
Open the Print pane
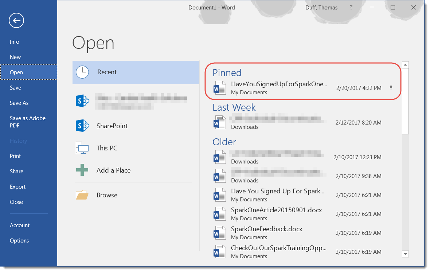tap(15, 156)
